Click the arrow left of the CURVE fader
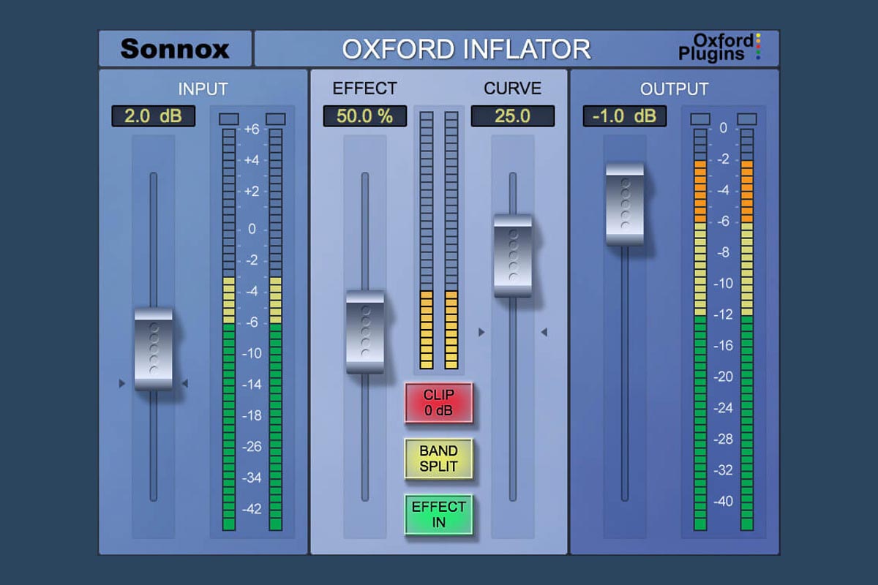 pos(482,331)
